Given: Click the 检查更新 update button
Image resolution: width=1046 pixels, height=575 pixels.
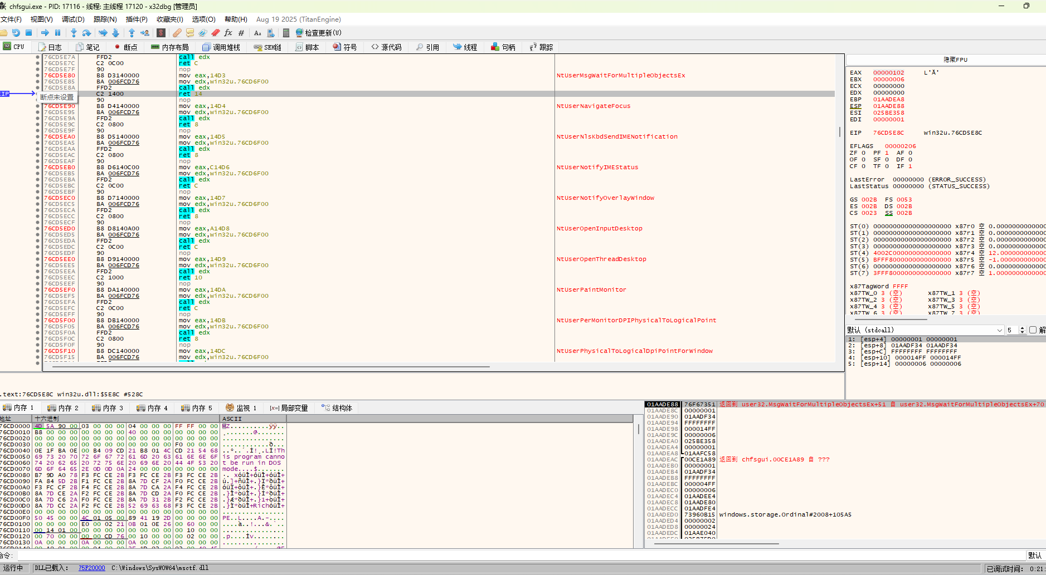Looking at the screenshot, I should 318,32.
